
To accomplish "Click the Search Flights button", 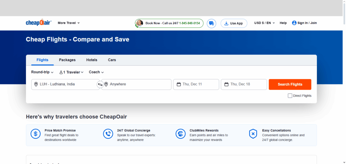I will tap(290, 85).
